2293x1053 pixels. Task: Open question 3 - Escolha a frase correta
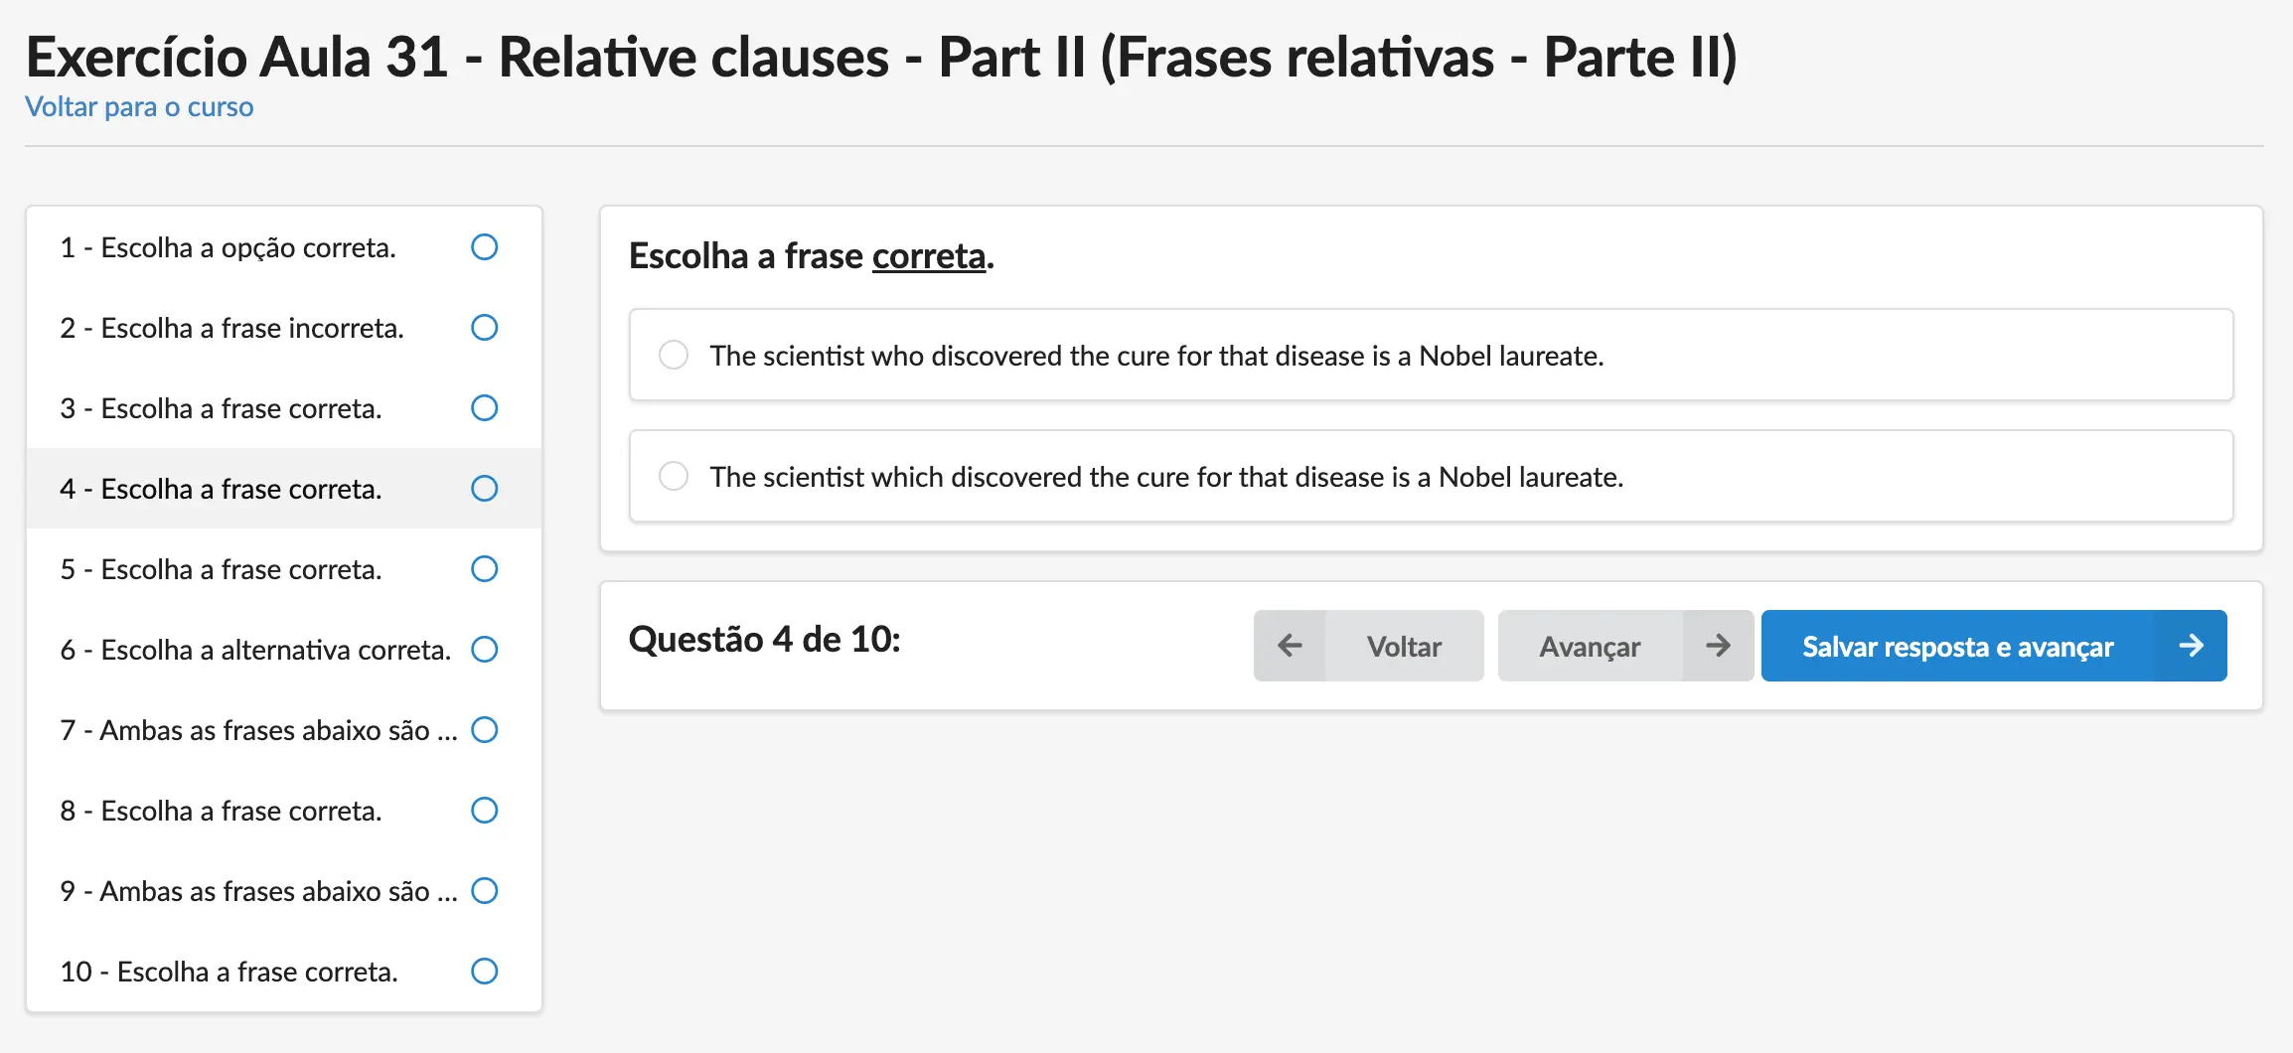[284, 408]
